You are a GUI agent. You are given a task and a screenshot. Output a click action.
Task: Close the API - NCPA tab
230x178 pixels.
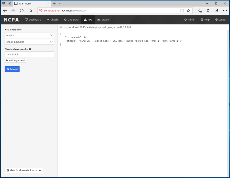pyautogui.click(x=48, y=3)
